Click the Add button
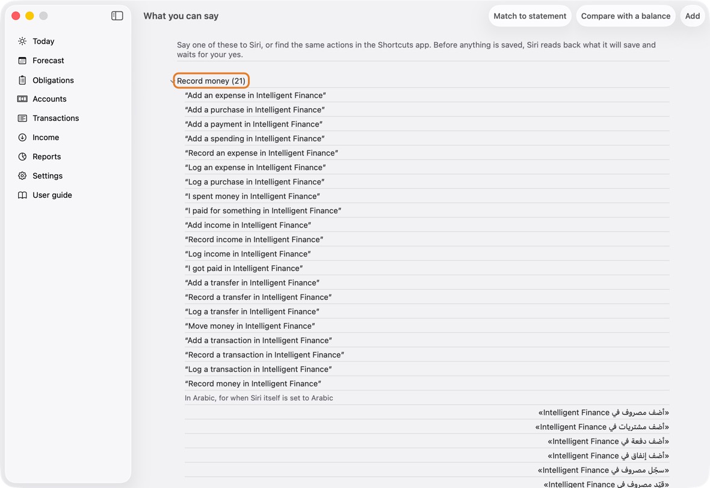Viewport: 710px width, 488px height. coord(693,16)
